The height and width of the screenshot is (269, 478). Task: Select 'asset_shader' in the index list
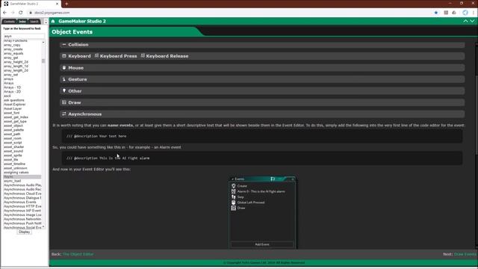click(13, 146)
